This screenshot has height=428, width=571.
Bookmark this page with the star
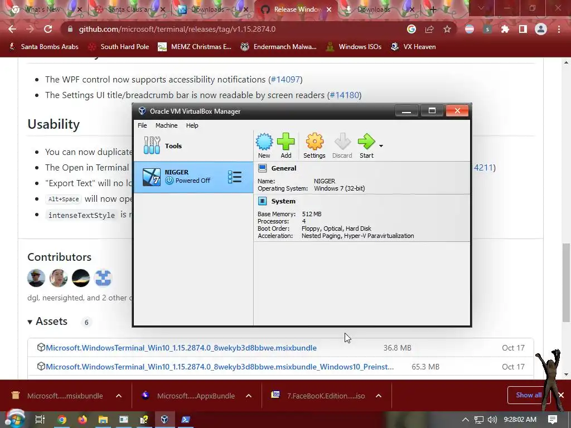coord(447,29)
